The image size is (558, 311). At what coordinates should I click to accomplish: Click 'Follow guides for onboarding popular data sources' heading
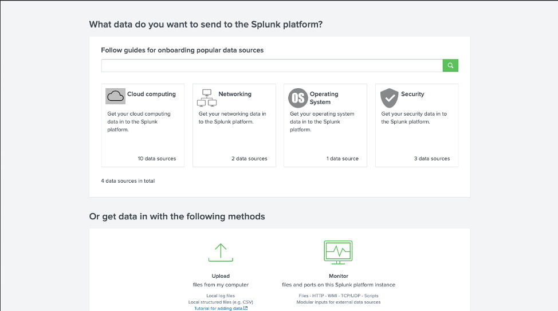tap(182, 50)
